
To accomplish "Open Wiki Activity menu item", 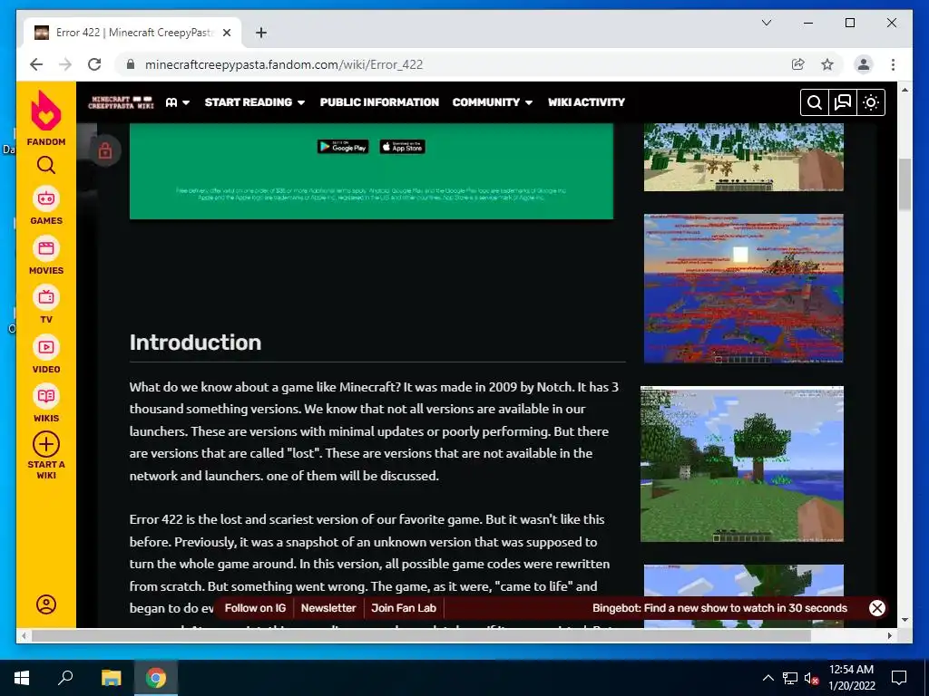I will click(586, 102).
